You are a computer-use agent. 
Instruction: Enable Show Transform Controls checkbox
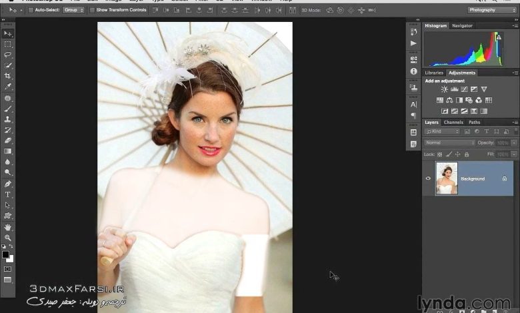point(92,10)
